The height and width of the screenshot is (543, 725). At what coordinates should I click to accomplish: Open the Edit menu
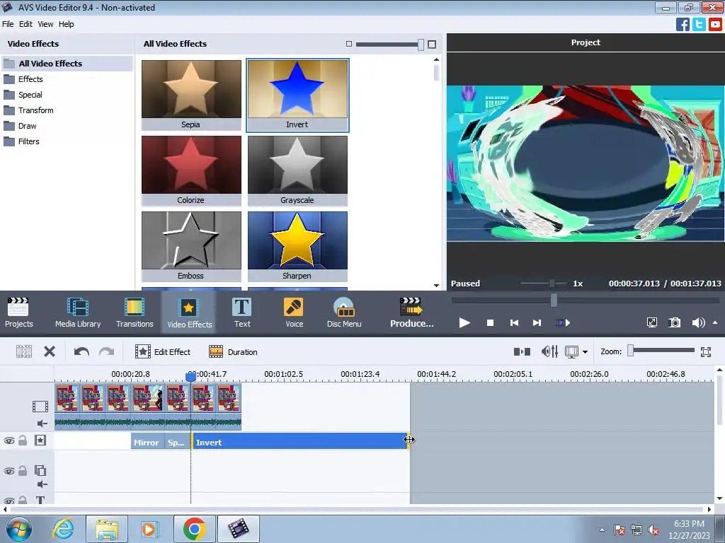point(25,24)
